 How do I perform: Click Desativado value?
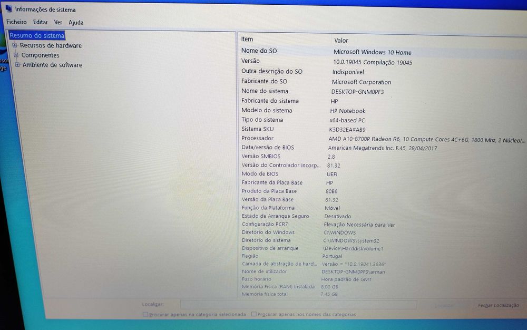[337, 217]
